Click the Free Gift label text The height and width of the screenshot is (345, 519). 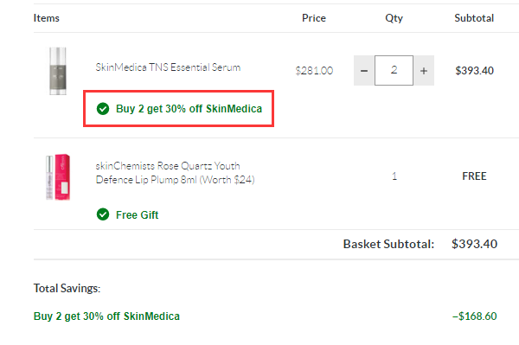pos(137,215)
